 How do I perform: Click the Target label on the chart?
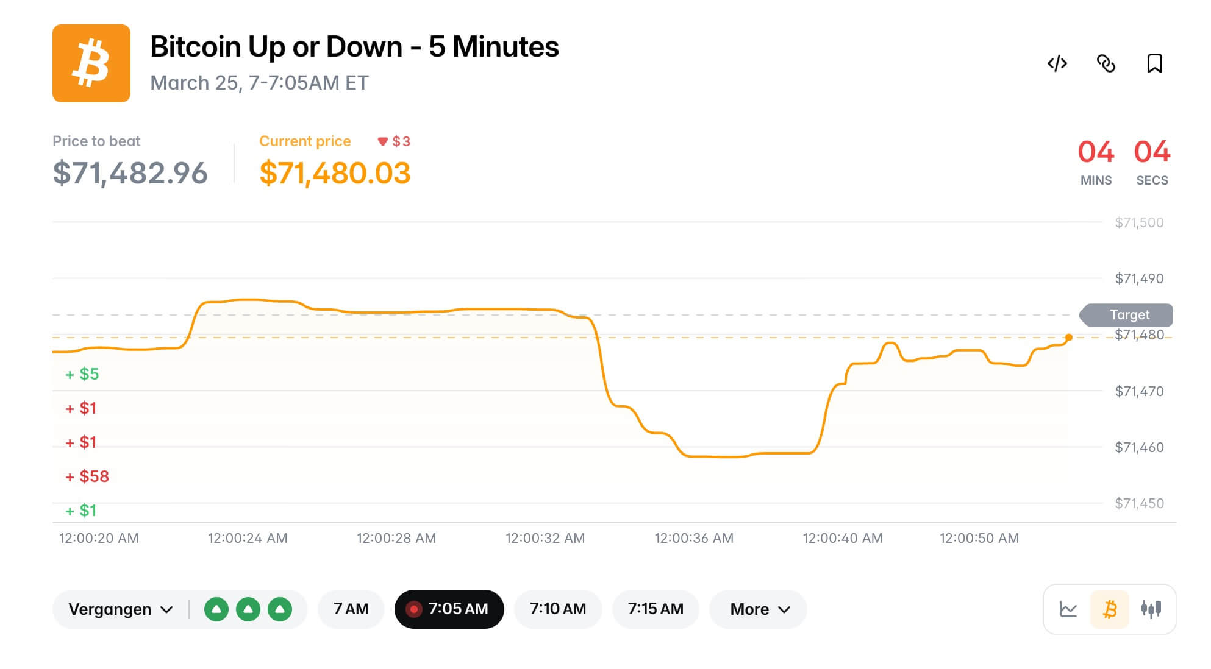coord(1127,315)
